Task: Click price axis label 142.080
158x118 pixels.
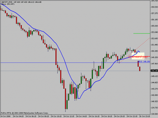Action: pos(154,95)
